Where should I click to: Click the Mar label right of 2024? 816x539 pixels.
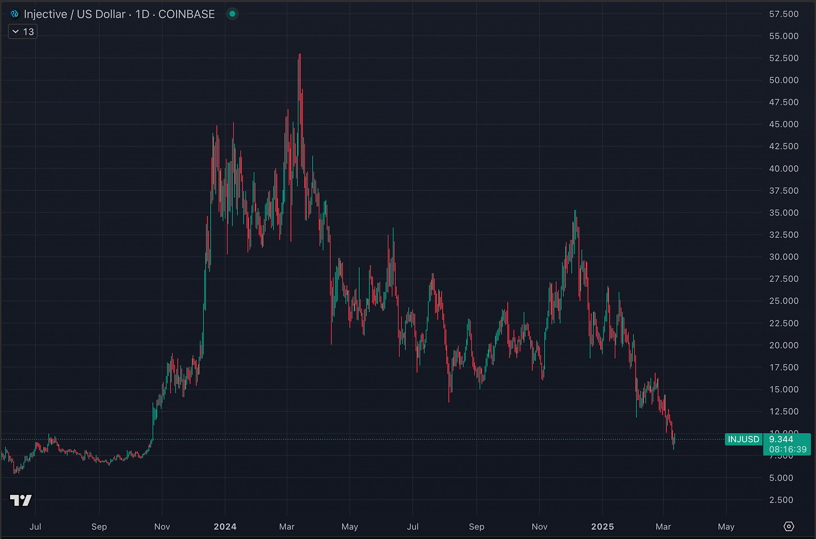pyautogui.click(x=286, y=527)
